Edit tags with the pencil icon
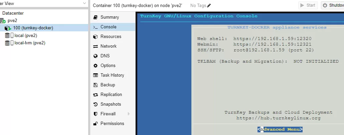This screenshot has height=135, width=344. 209,5
